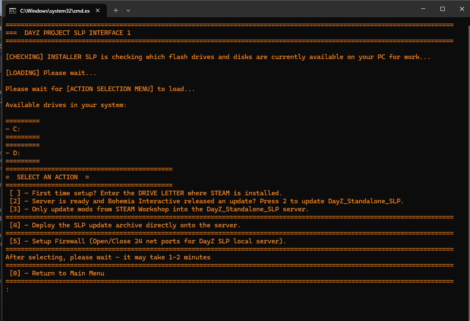This screenshot has height=321, width=470.
Task: Minimize the terminal window
Action: pyautogui.click(x=423, y=9)
